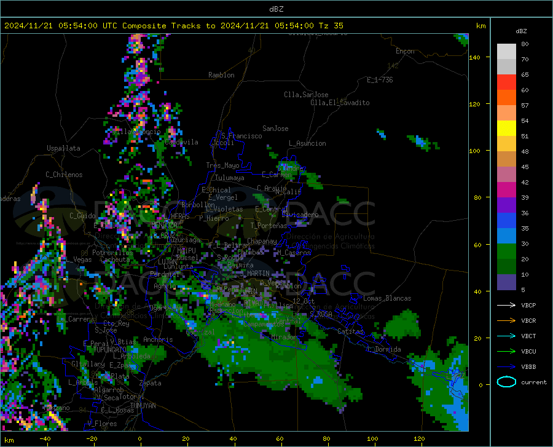The image size is (553, 447).
Task: Click the cyan VBCT arrow legend icon
Action: tap(506, 336)
